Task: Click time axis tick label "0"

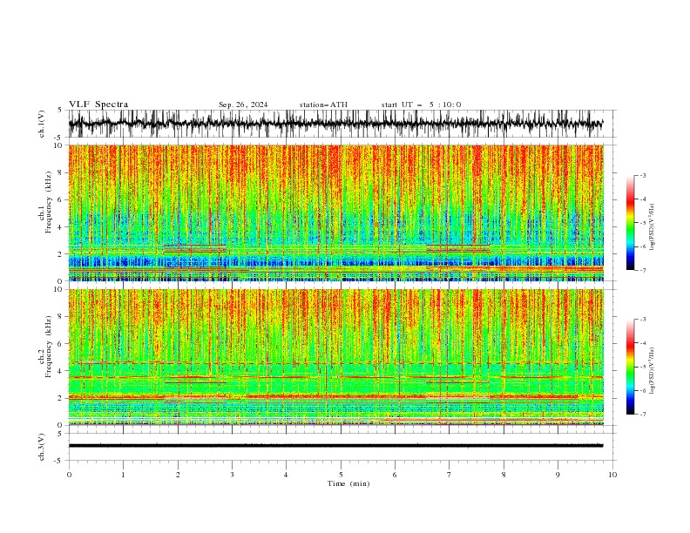Action: pos(69,475)
